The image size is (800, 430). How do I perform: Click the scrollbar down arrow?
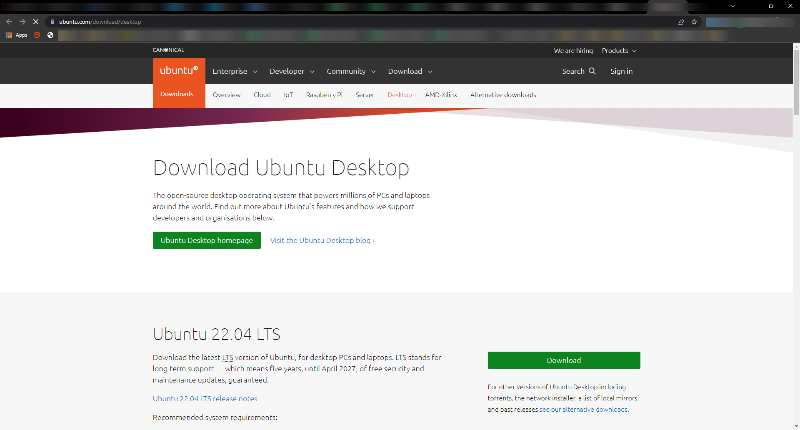point(796,426)
